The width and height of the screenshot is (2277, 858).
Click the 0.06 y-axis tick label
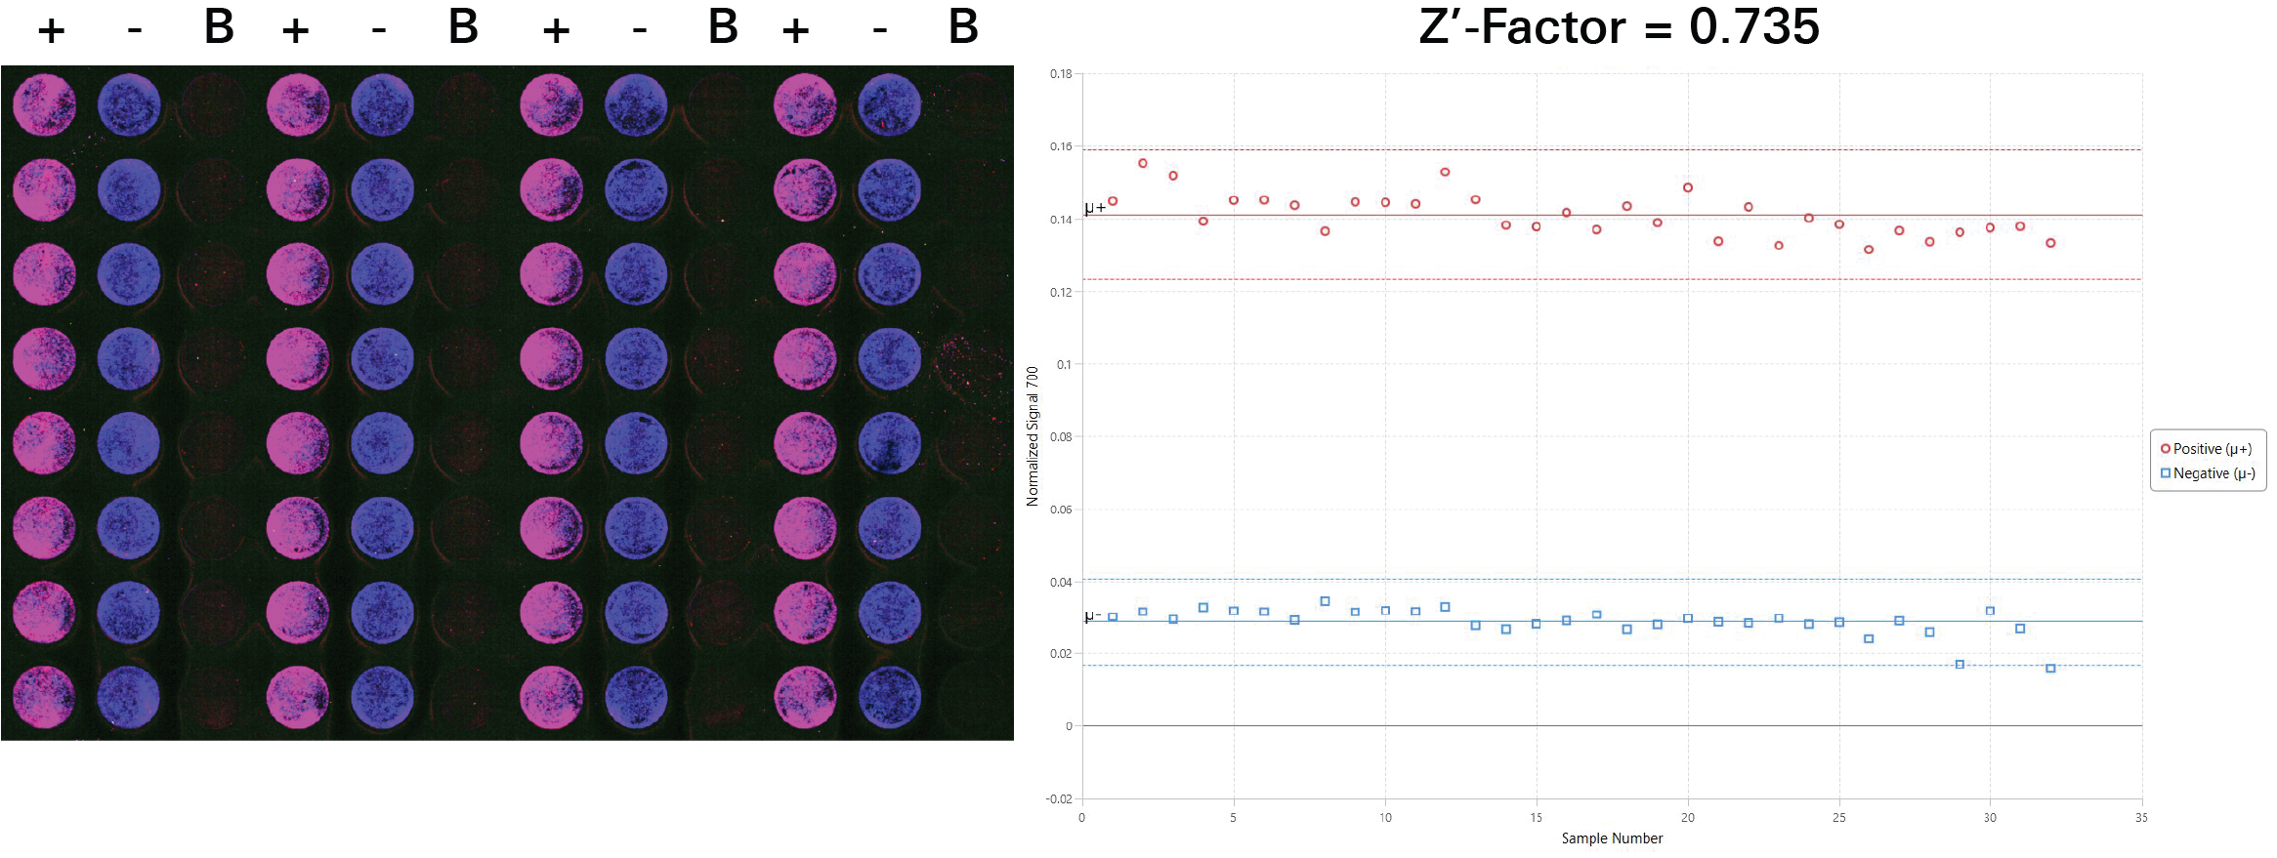click(1061, 510)
